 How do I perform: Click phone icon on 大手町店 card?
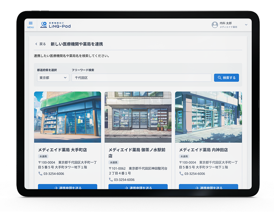[40, 174]
